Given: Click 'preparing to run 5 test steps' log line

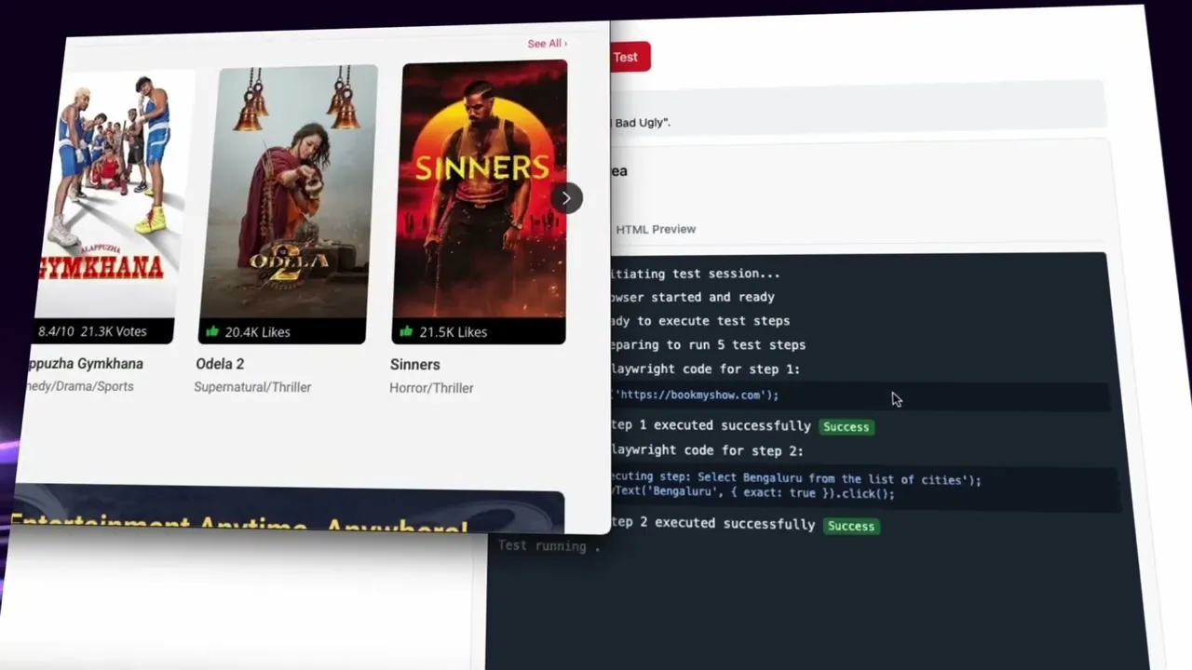Looking at the screenshot, I should 708,344.
